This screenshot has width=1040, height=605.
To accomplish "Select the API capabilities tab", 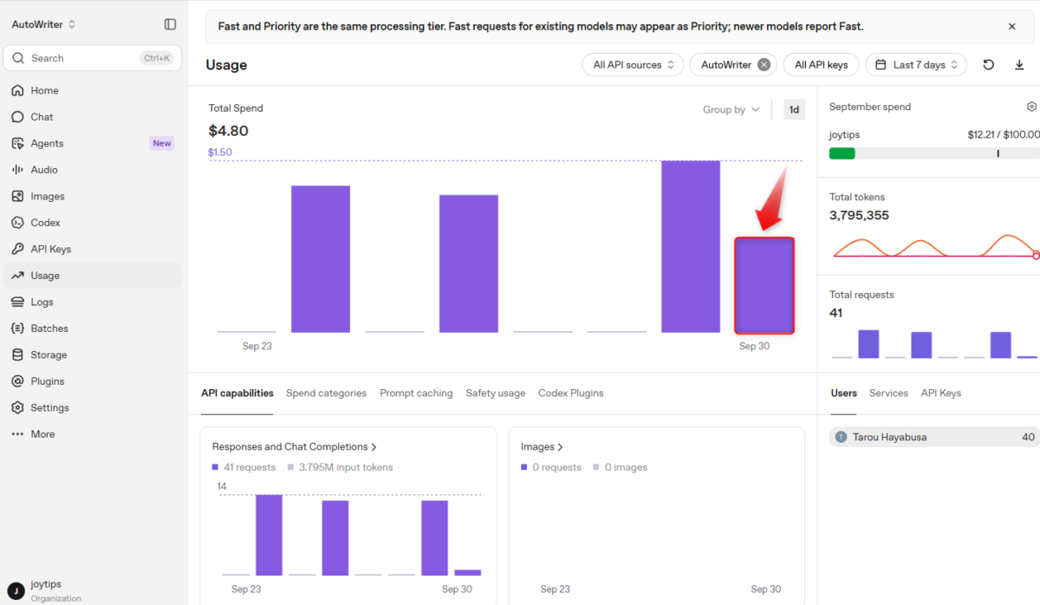I will (237, 394).
